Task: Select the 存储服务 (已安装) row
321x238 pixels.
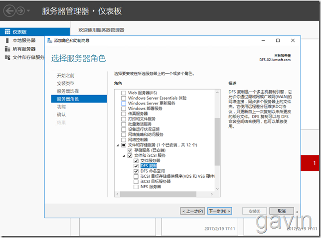Action: pyautogui.click(x=150, y=150)
